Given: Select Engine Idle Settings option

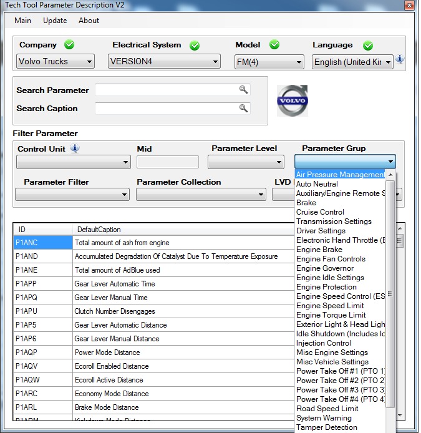Looking at the screenshot, I should click(x=340, y=278).
